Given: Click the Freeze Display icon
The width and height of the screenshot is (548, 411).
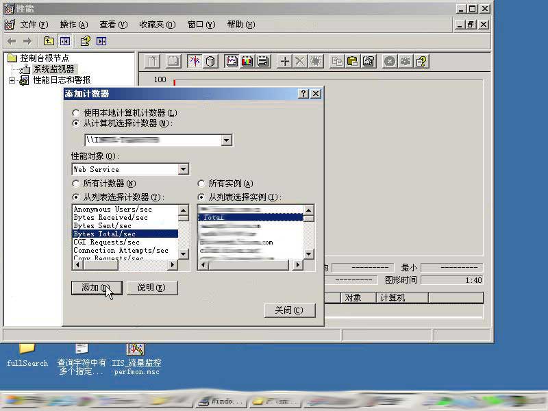Looking at the screenshot, I should tap(390, 62).
